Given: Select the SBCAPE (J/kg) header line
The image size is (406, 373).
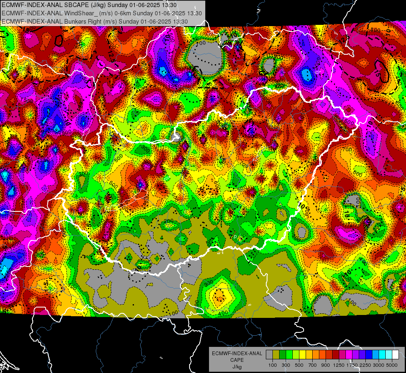Looking at the screenshot, I should tap(89, 5).
